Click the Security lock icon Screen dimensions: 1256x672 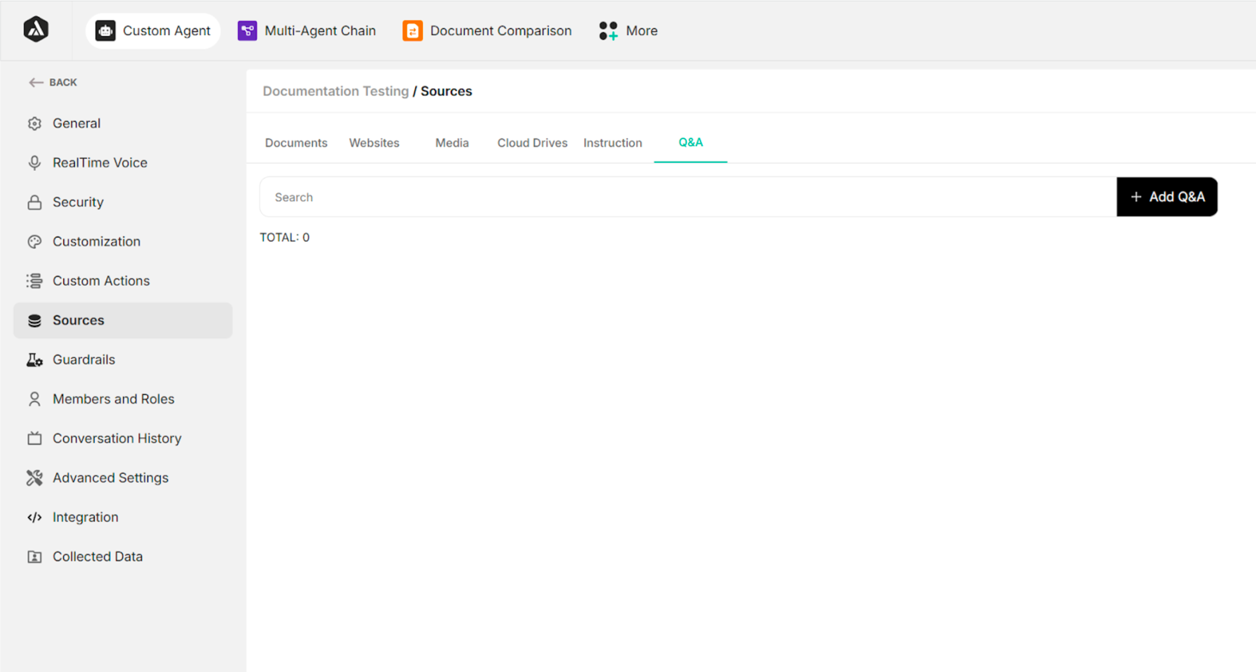point(35,202)
